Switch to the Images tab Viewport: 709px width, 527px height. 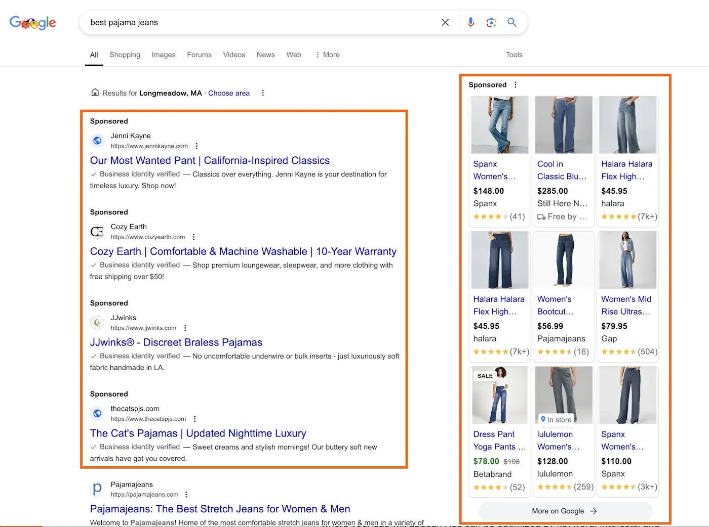point(164,55)
